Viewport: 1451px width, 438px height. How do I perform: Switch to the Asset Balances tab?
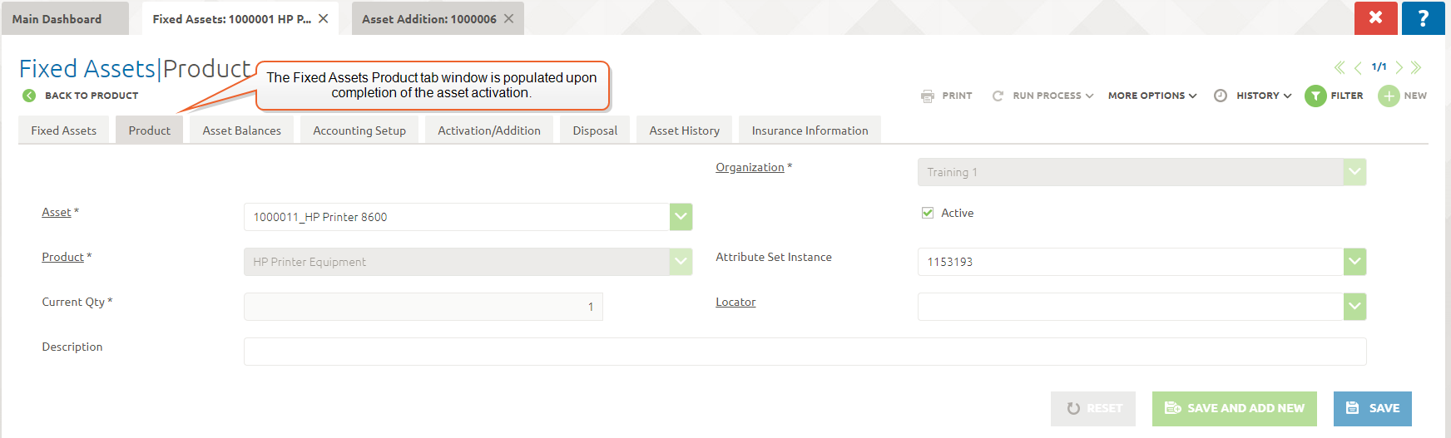(241, 130)
